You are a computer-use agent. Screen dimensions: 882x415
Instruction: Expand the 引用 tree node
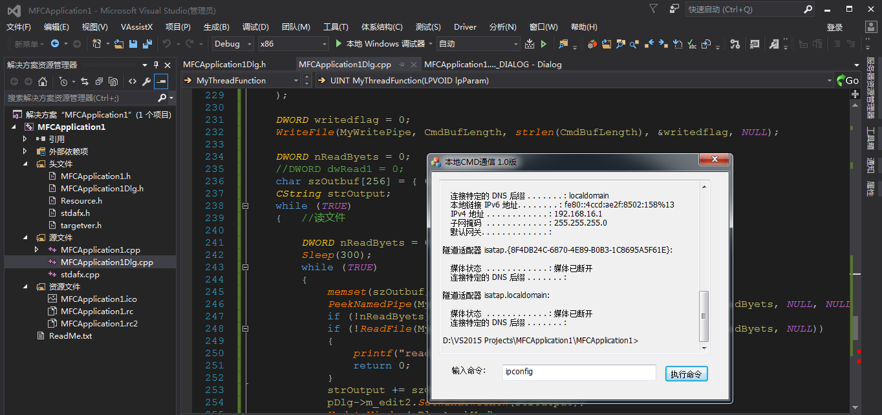click(25, 139)
